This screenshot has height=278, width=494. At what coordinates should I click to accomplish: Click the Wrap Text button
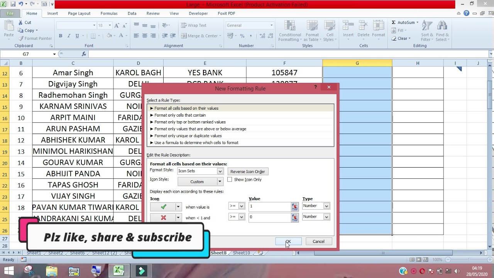tap(193, 25)
